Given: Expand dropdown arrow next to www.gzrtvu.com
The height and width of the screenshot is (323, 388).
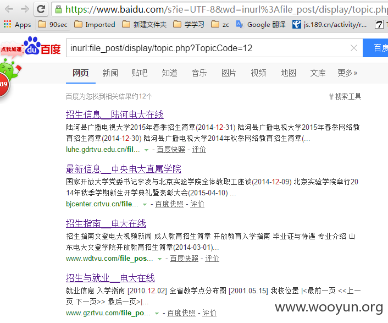Looking at the screenshot, I should coord(157,314).
